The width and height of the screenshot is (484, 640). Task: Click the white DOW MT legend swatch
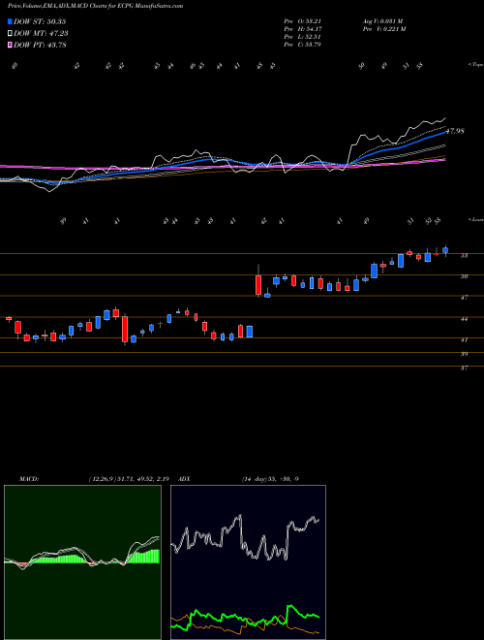pos(10,34)
